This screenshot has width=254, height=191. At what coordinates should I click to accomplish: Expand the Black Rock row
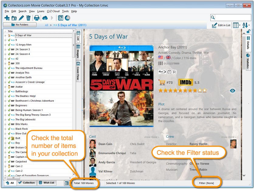5,129
